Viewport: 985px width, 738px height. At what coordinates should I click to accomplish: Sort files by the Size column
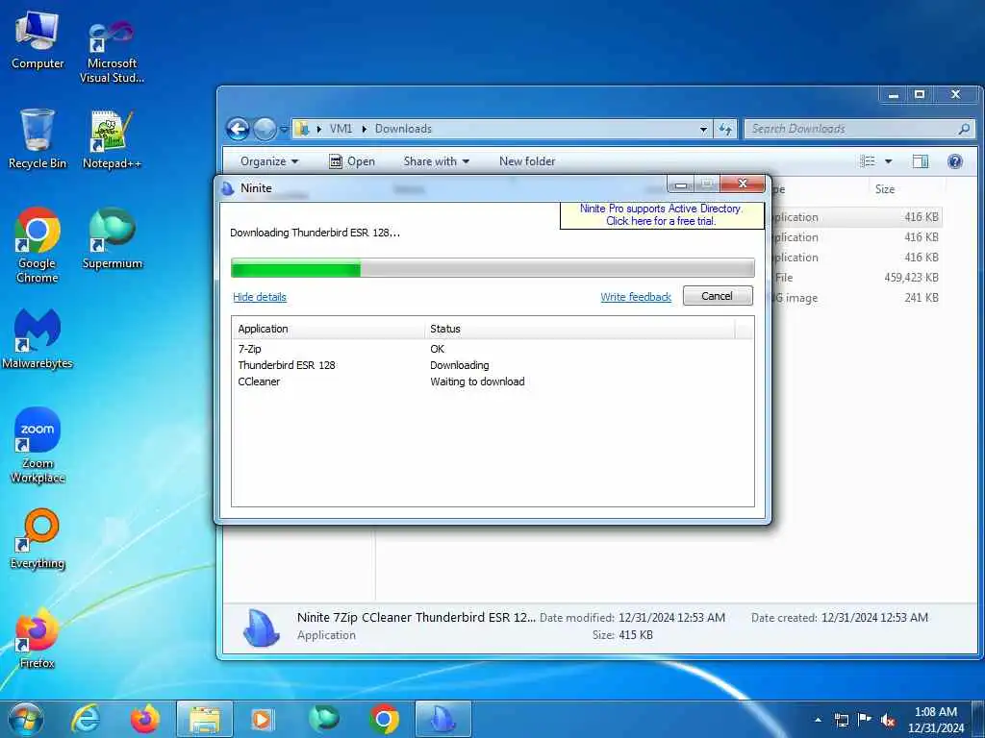(885, 189)
